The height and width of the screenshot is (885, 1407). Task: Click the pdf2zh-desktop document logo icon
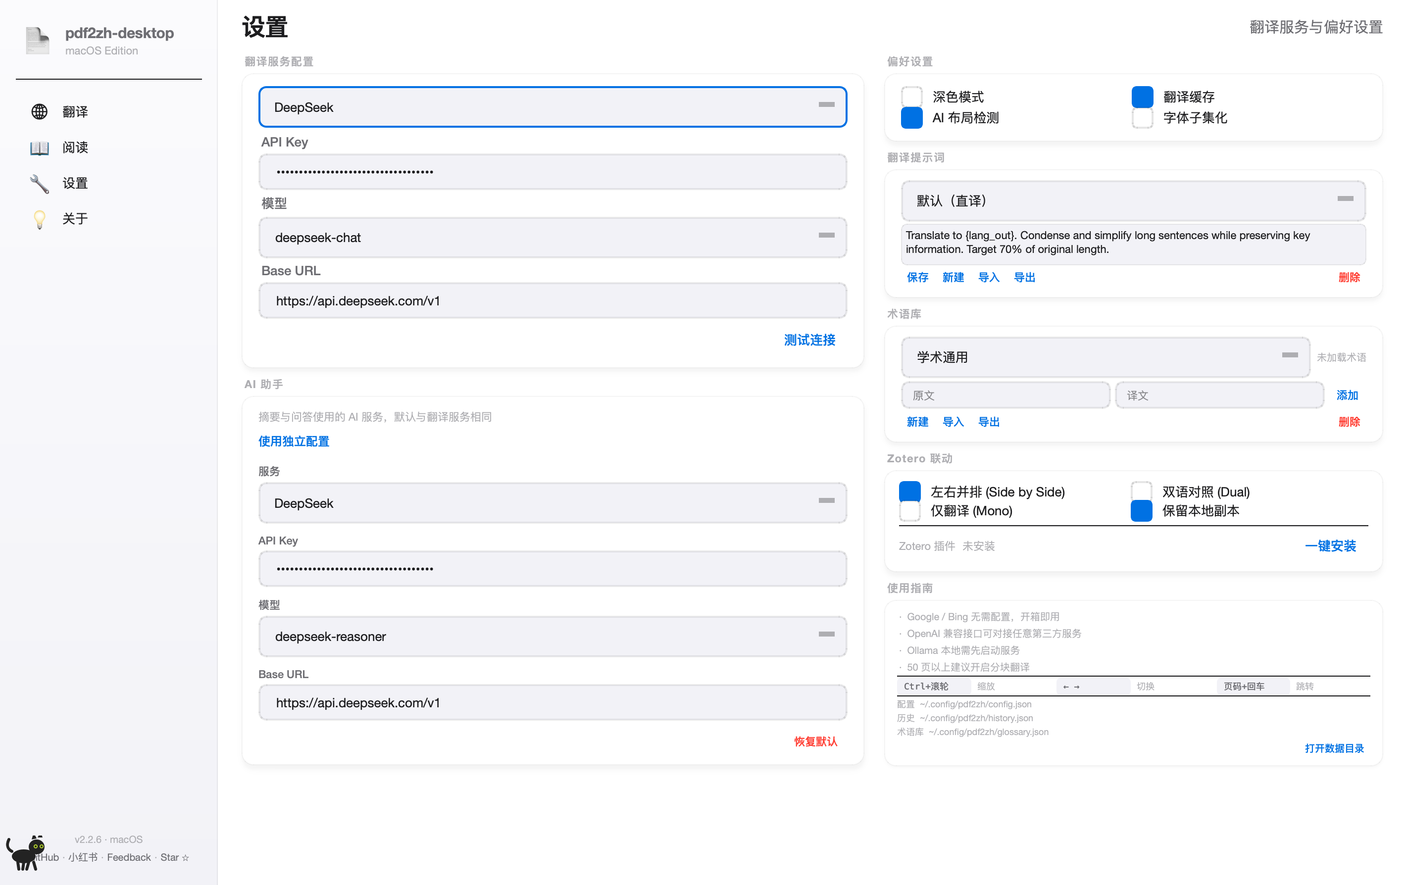38,40
